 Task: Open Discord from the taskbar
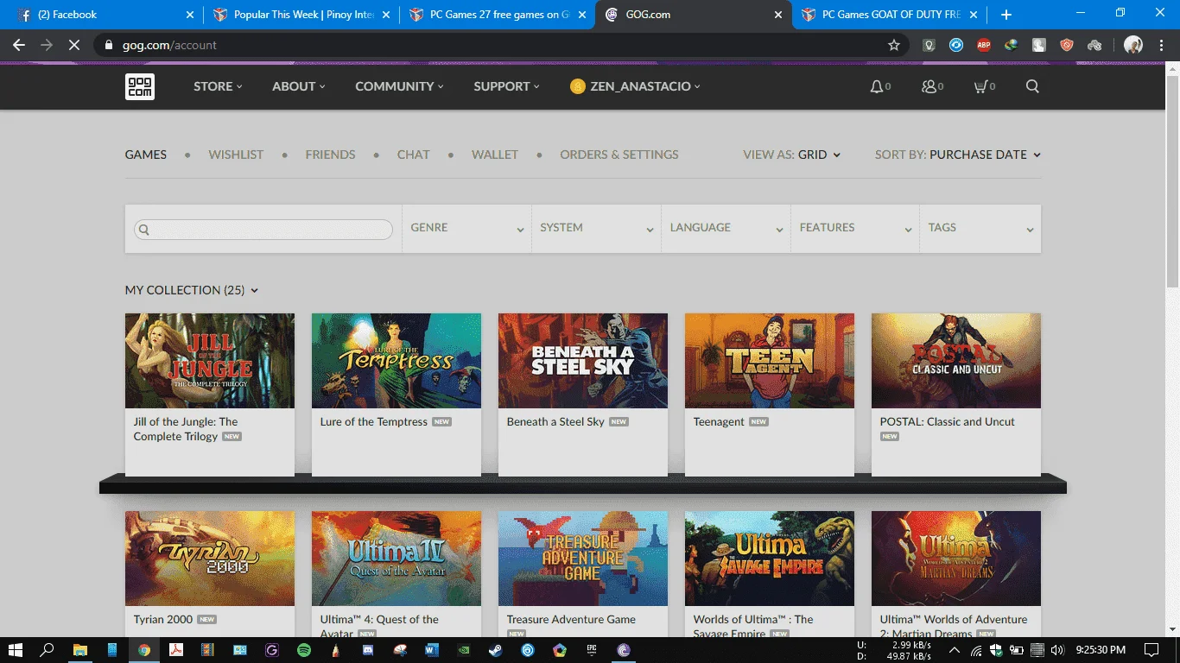tap(368, 650)
